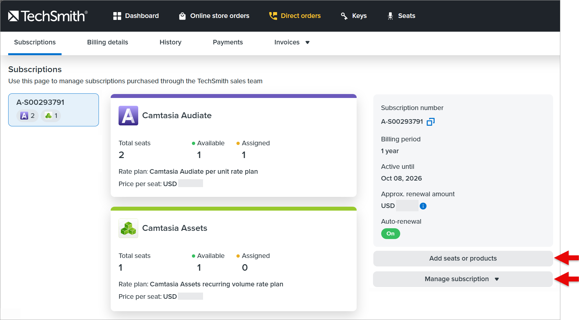Open the Payments tab
Viewport: 579px width, 320px height.
click(x=228, y=42)
